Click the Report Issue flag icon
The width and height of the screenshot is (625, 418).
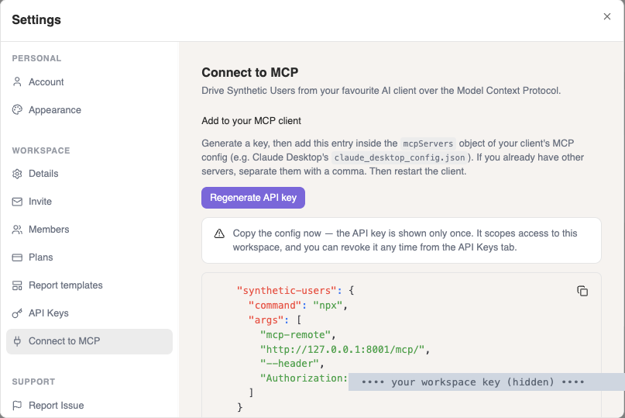click(17, 406)
